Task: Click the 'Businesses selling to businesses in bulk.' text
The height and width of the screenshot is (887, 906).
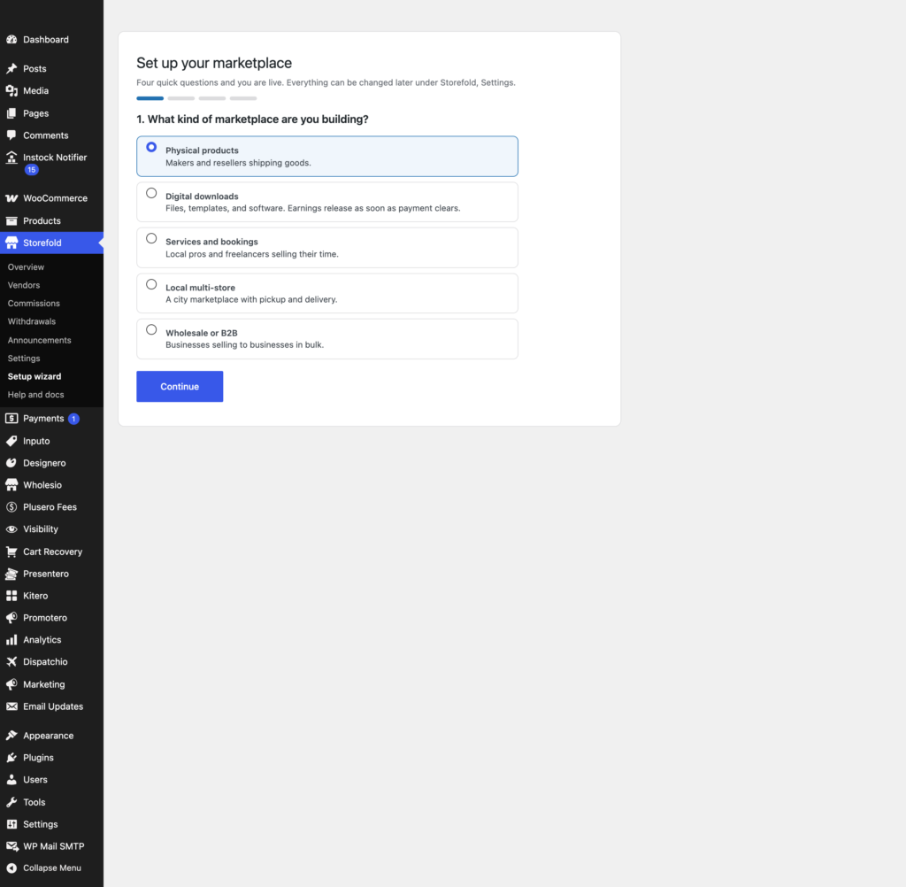Action: coord(244,344)
